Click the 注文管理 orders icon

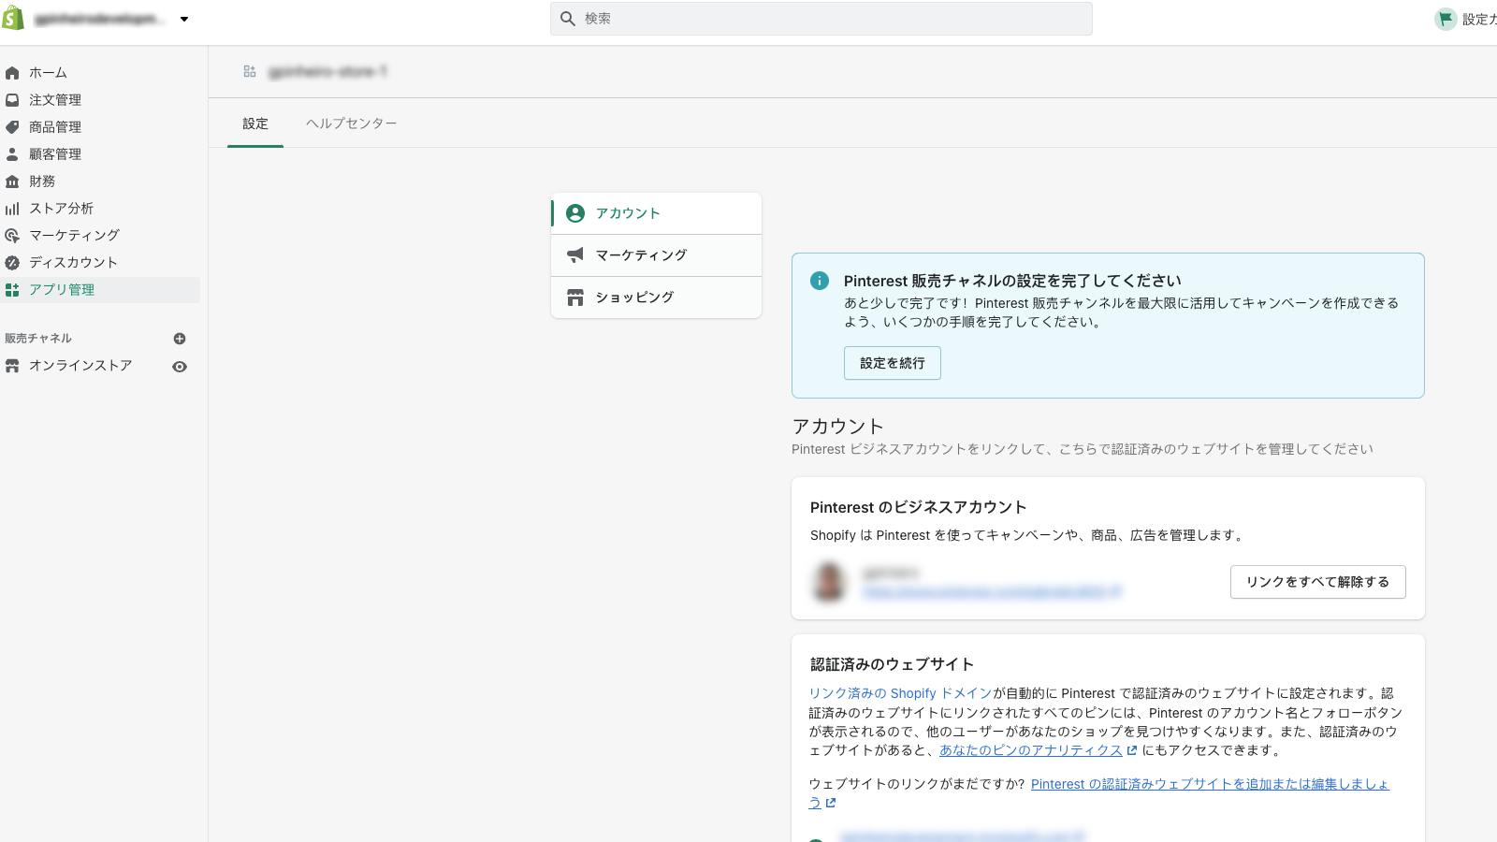(x=12, y=100)
